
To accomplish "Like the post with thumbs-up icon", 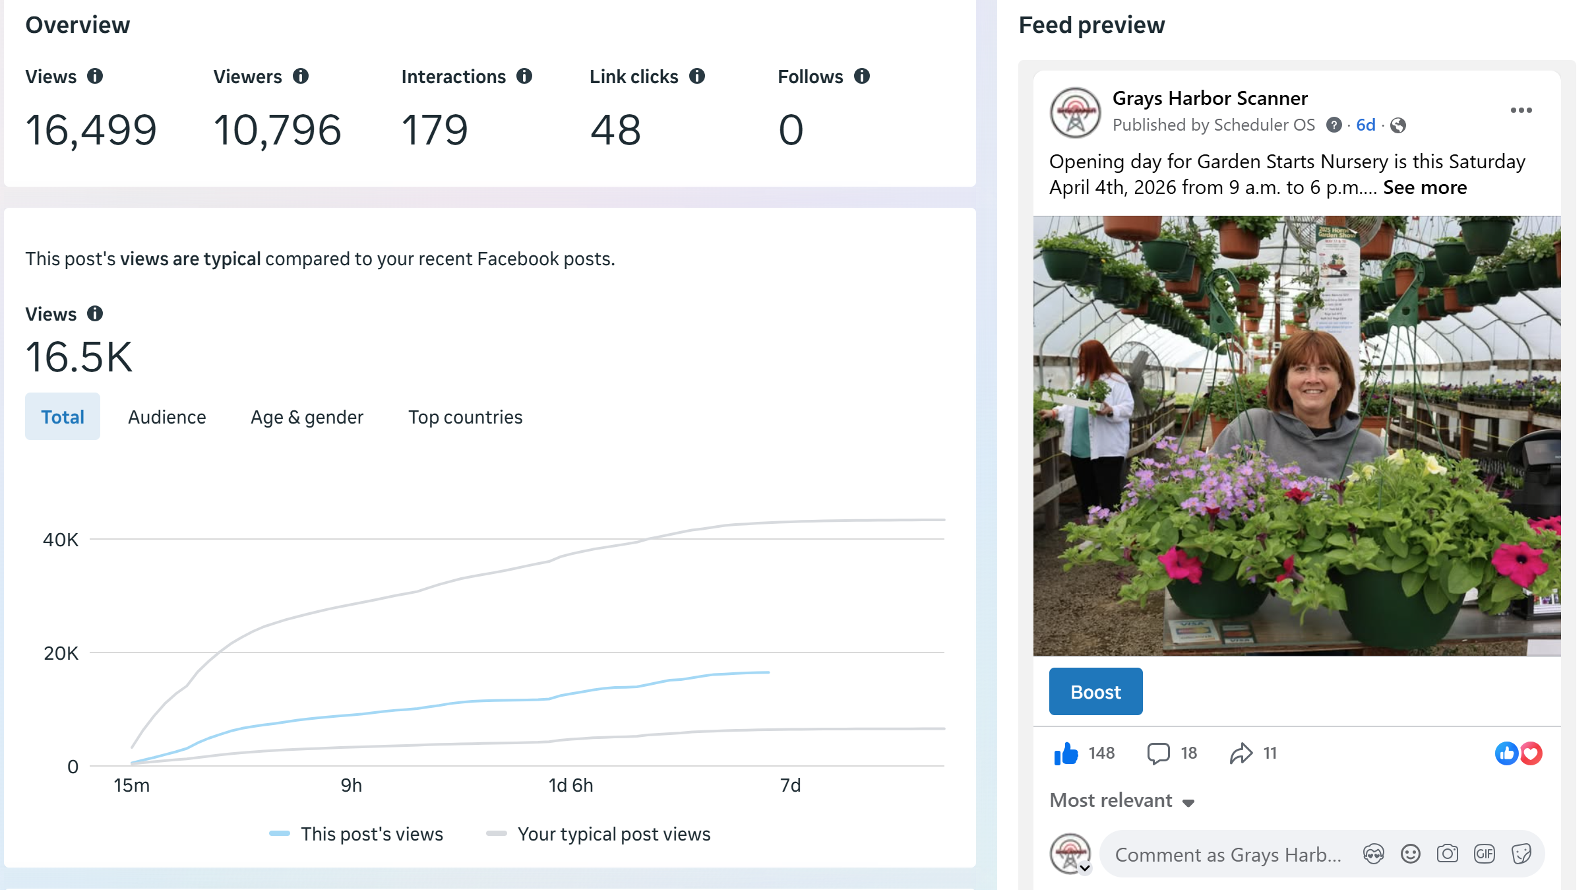I will (x=1066, y=753).
